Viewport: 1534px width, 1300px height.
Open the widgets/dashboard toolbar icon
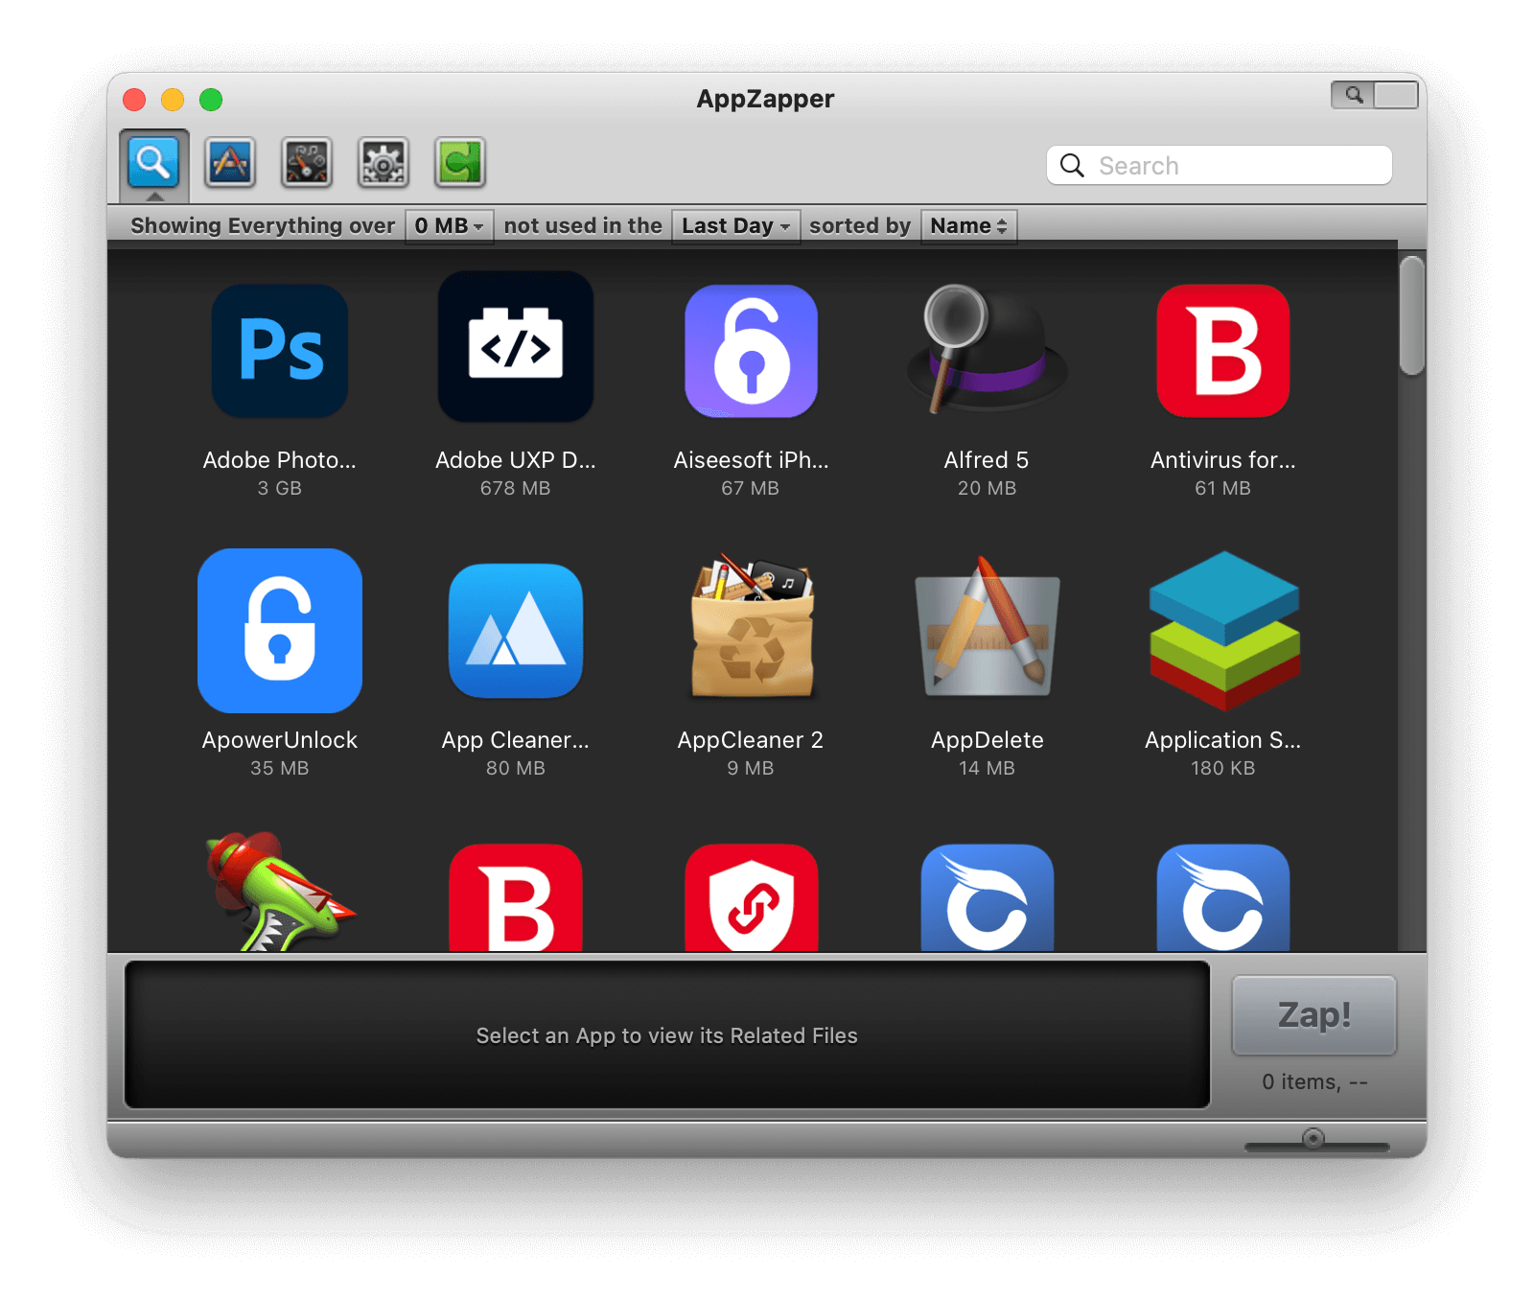tap(307, 162)
